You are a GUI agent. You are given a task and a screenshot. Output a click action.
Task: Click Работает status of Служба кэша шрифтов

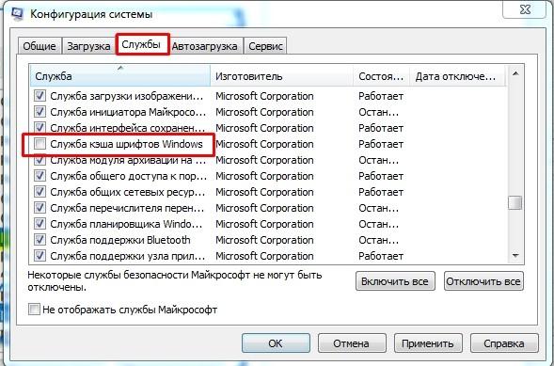click(x=381, y=144)
